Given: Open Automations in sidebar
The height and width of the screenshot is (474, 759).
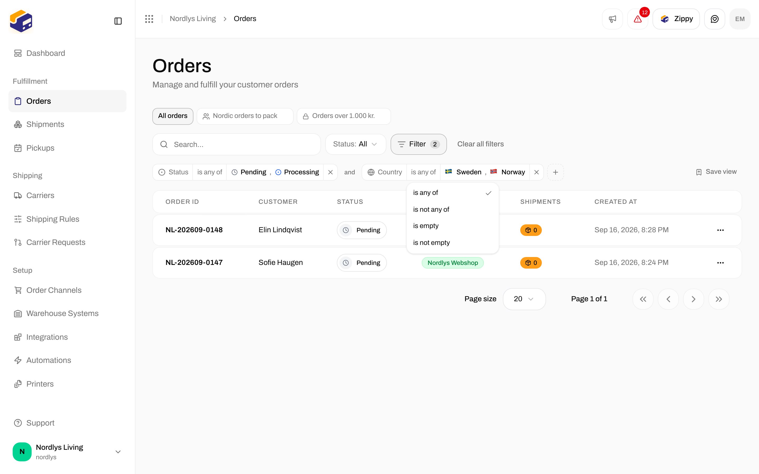Looking at the screenshot, I should click(x=67, y=360).
